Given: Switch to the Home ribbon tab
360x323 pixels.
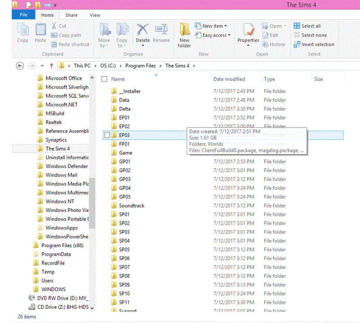Looking at the screenshot, I should pyautogui.click(x=47, y=15).
